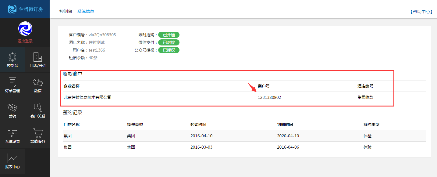Select the row expiring 2020-04-10

(x=244, y=136)
